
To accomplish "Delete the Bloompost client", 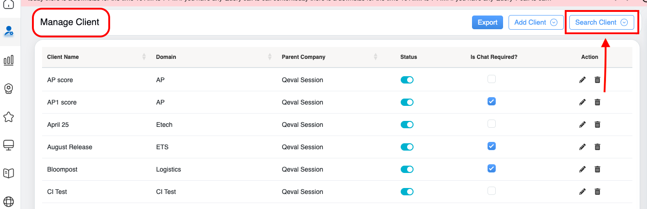I will pyautogui.click(x=597, y=169).
